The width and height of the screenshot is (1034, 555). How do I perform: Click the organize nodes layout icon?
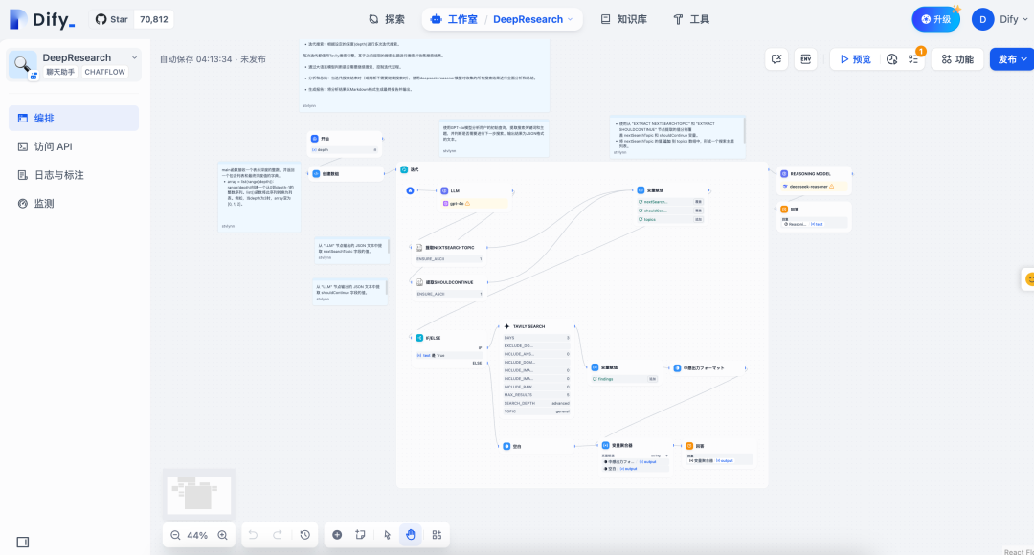click(x=437, y=535)
